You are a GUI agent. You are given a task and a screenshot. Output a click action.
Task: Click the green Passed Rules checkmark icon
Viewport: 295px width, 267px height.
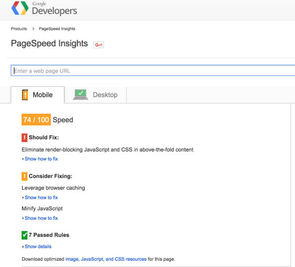coord(25,235)
